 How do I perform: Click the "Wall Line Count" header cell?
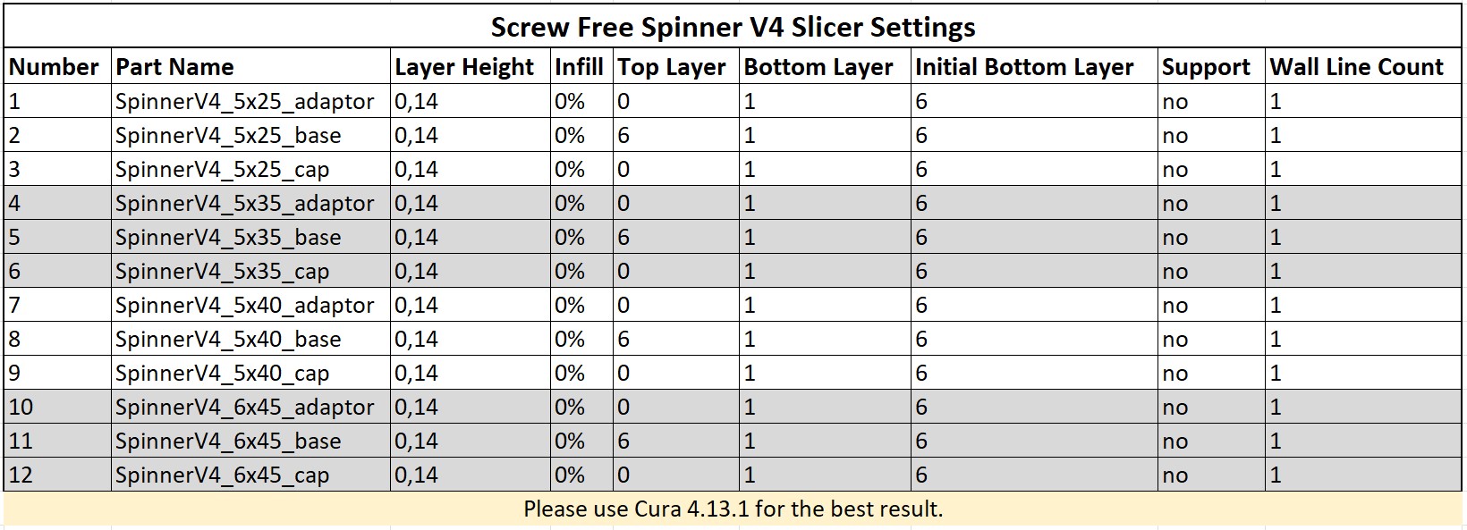click(x=1356, y=67)
